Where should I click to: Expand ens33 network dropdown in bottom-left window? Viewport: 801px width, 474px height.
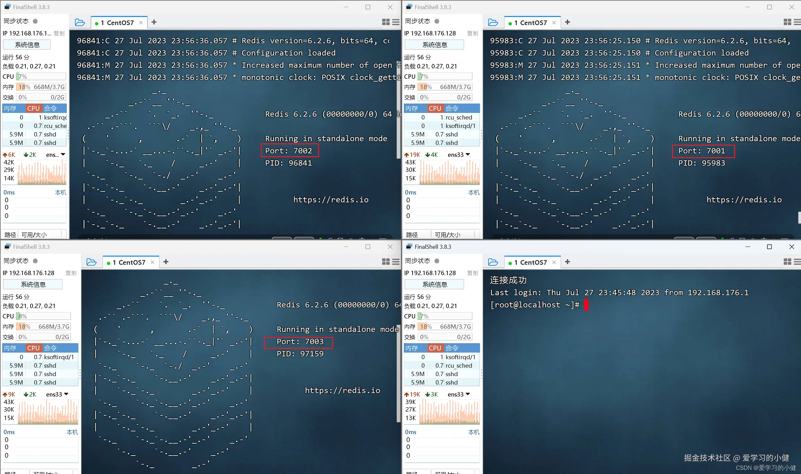point(66,394)
